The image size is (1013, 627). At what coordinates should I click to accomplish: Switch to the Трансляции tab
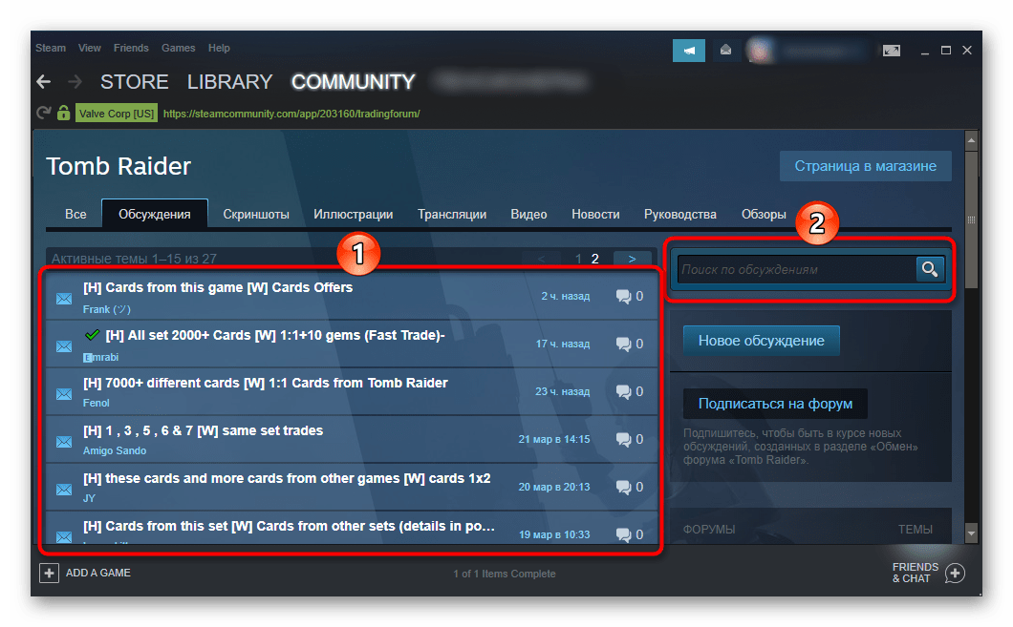(452, 214)
